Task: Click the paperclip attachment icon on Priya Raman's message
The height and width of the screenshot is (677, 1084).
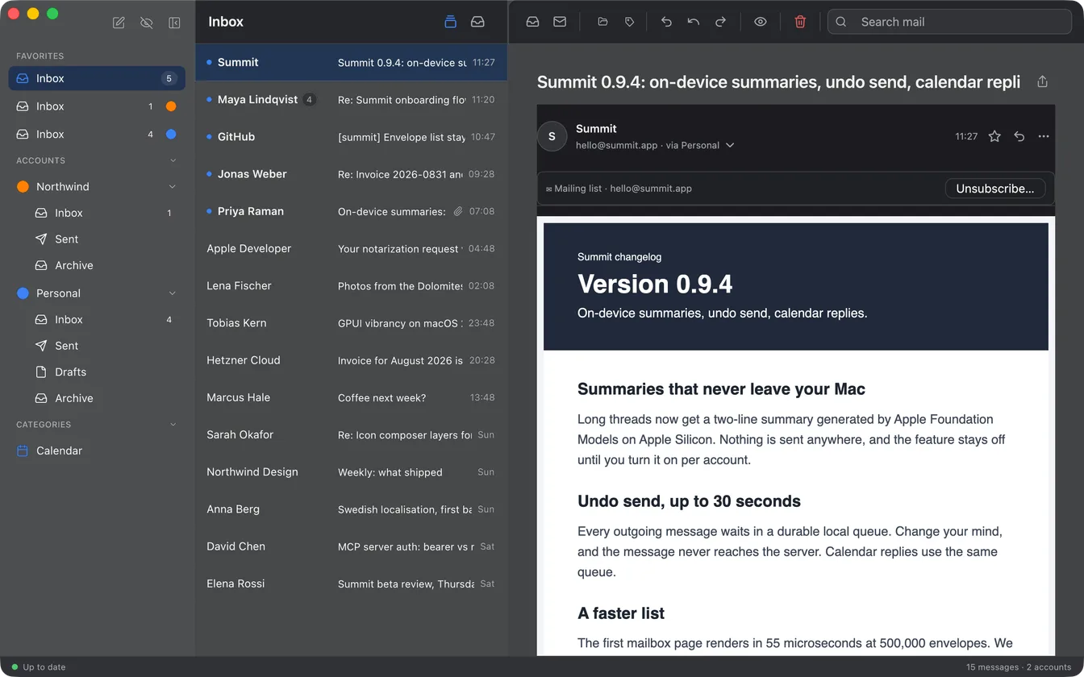Action: [457, 211]
